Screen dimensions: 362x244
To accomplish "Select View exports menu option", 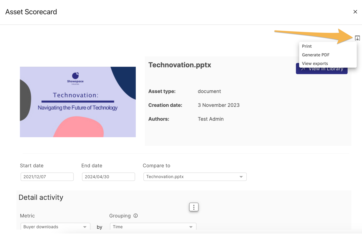I will [x=315, y=64].
